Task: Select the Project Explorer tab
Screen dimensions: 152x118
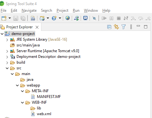Action: pos(19,27)
